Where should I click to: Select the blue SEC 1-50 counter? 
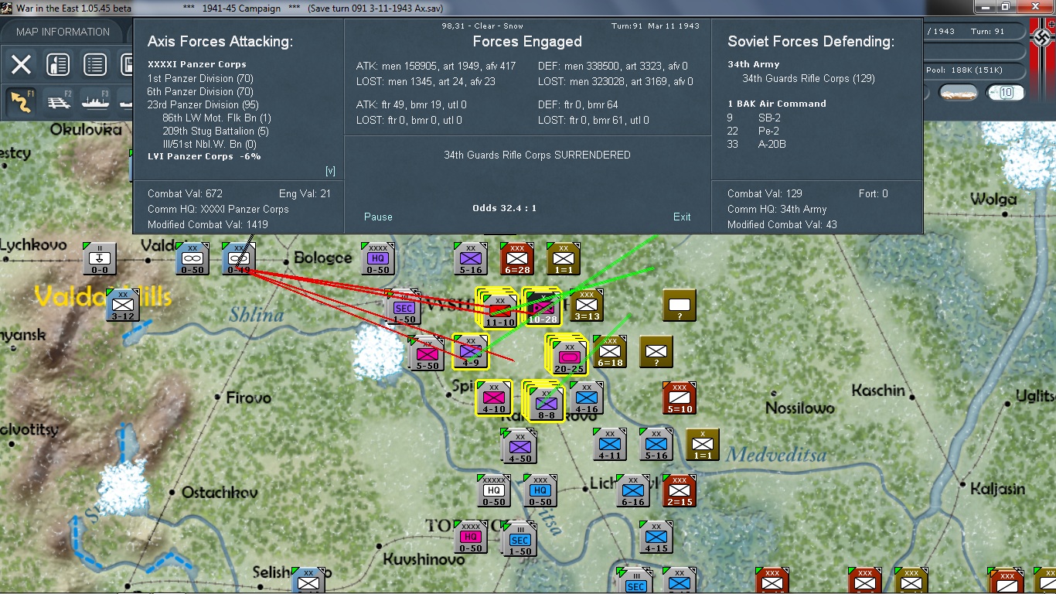519,539
